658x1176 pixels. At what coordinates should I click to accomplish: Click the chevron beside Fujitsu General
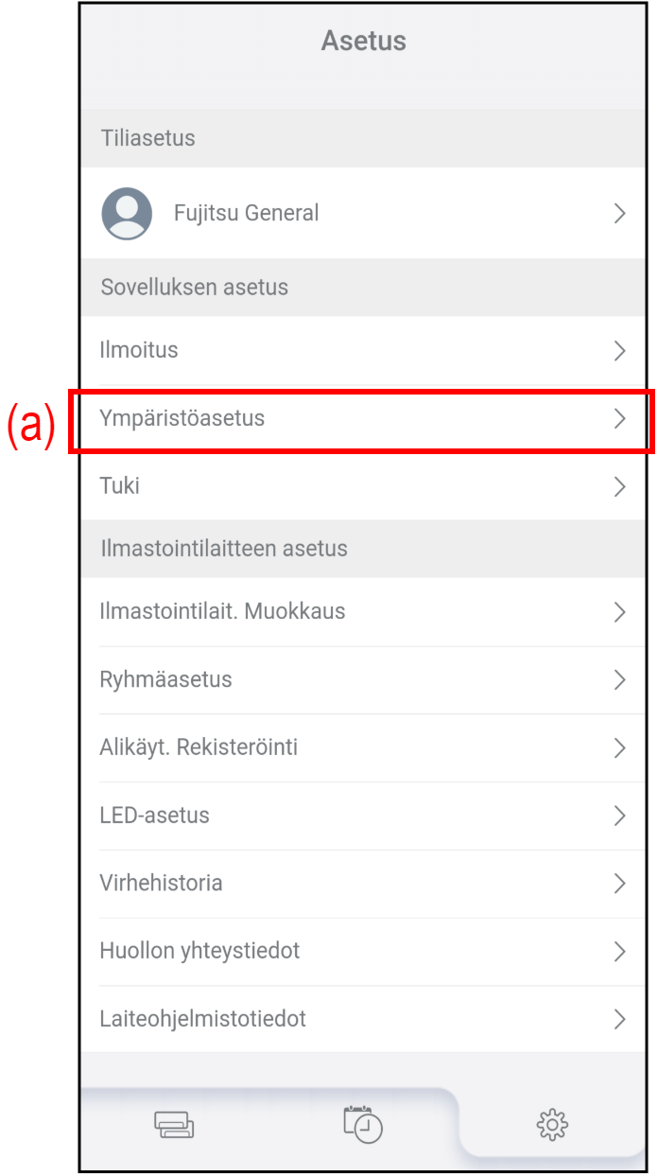[x=620, y=214]
